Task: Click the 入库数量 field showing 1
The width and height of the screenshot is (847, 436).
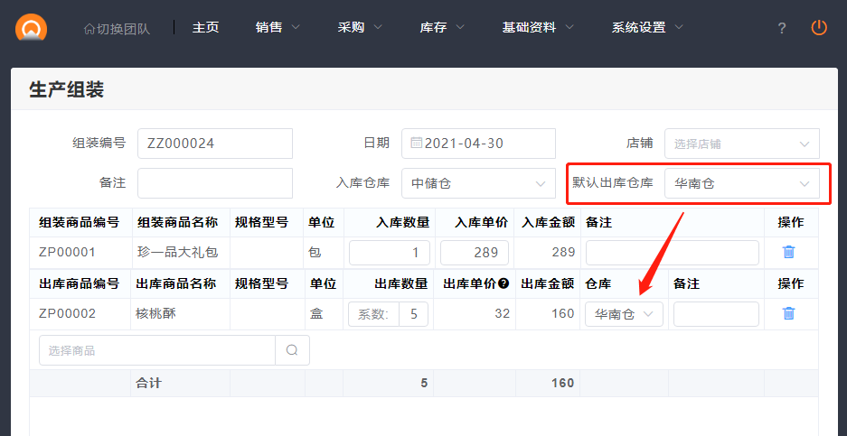Action: point(390,253)
